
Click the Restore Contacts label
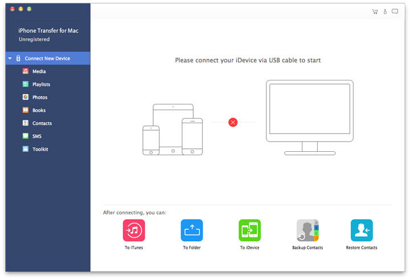362,248
